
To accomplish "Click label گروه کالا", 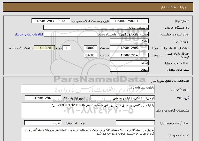I will (183, 98).
